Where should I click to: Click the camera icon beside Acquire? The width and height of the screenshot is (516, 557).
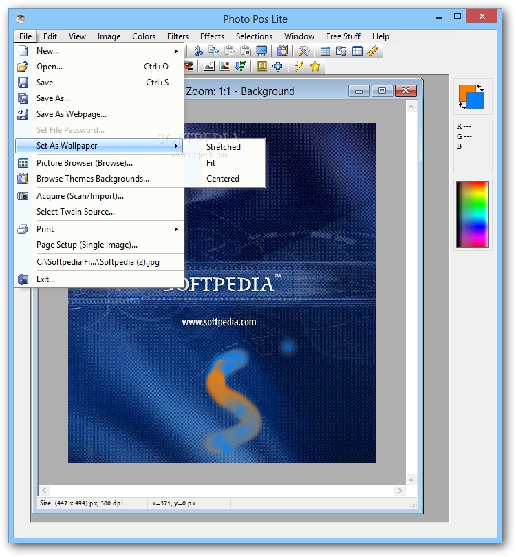pos(23,196)
